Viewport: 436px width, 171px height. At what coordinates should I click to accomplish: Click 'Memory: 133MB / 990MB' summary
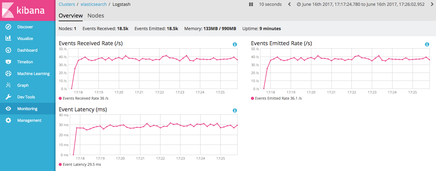(210, 29)
